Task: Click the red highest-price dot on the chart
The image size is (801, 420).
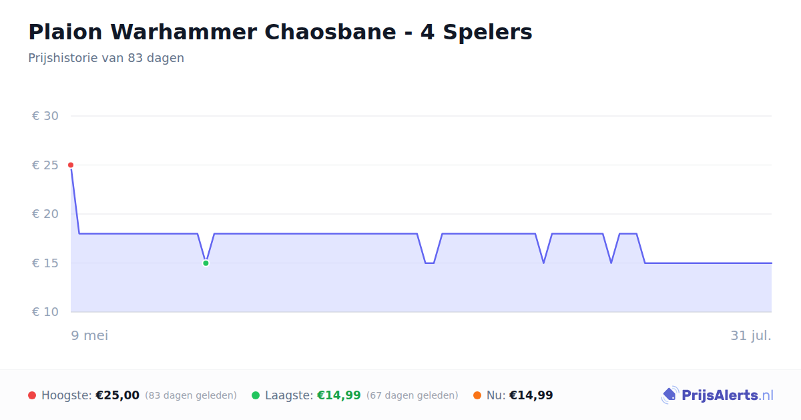Action: (x=71, y=165)
